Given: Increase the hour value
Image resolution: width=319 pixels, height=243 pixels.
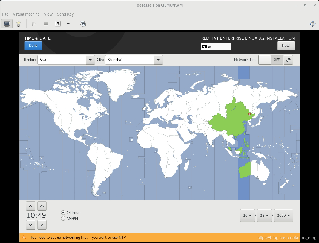Looking at the screenshot, I should 31,206.
